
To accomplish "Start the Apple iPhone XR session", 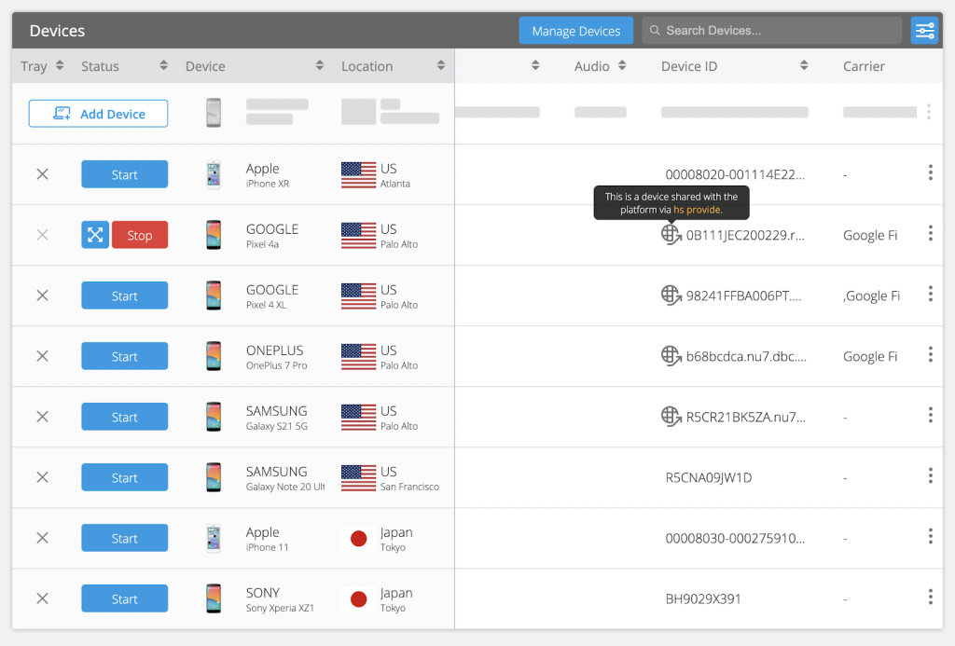I will (124, 174).
